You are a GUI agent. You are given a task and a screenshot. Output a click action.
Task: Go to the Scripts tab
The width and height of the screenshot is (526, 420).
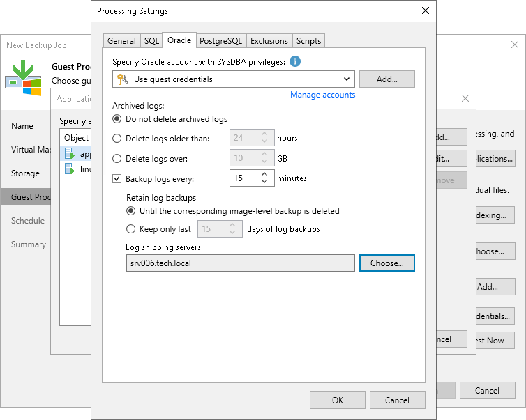coord(308,41)
